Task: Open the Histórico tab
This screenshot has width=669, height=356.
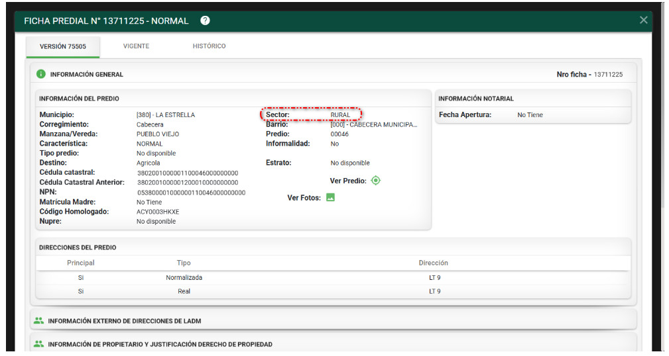Action: (x=209, y=46)
